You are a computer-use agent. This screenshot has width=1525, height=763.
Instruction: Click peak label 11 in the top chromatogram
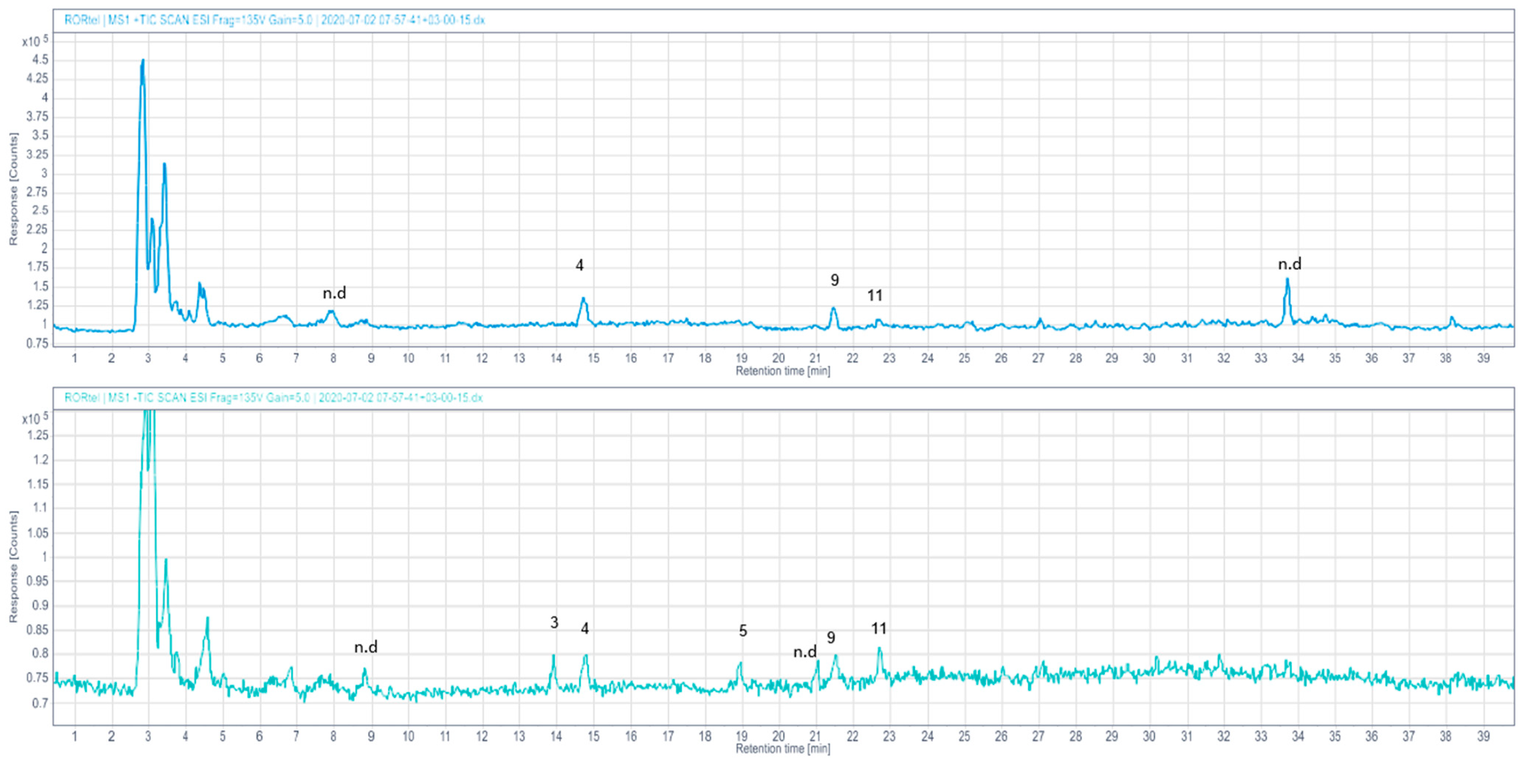tap(875, 296)
